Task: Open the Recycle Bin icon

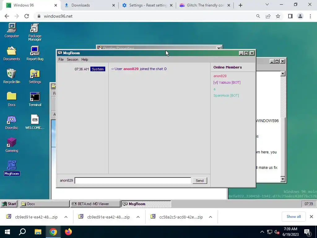Action: point(11,76)
